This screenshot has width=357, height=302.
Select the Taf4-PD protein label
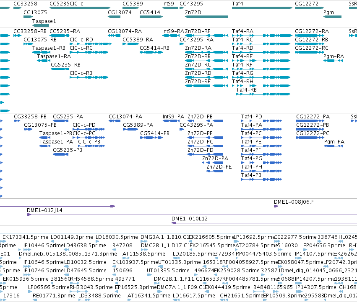click(252, 116)
